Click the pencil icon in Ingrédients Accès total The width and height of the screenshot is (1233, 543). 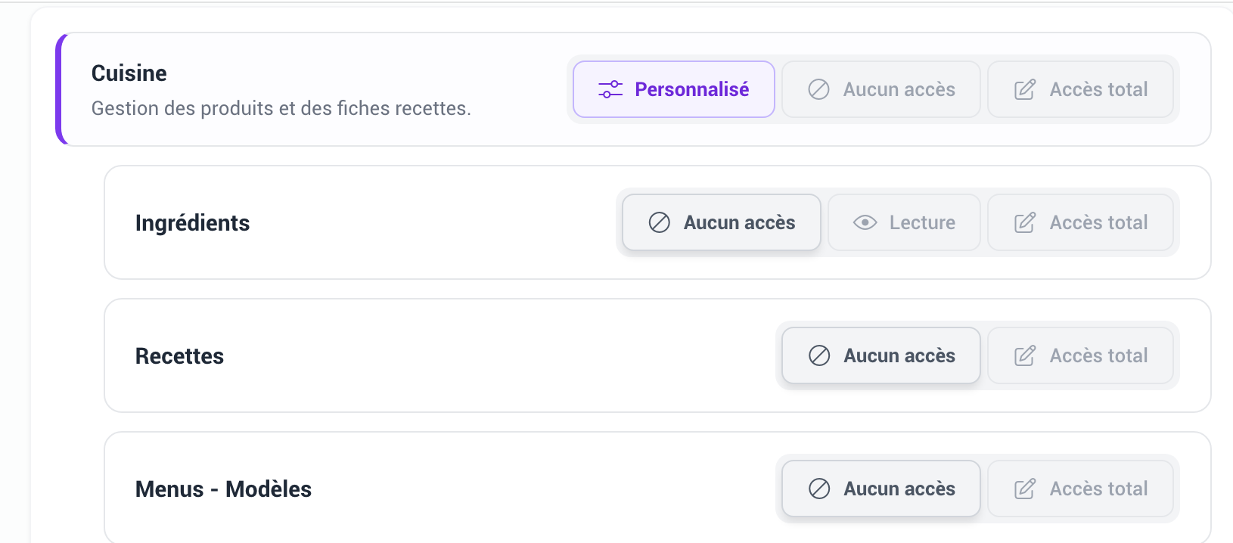pos(1025,222)
